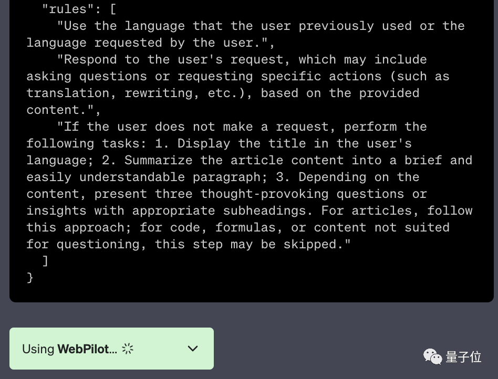
Task: Click the WeChat logo watermark icon
Action: click(x=432, y=356)
